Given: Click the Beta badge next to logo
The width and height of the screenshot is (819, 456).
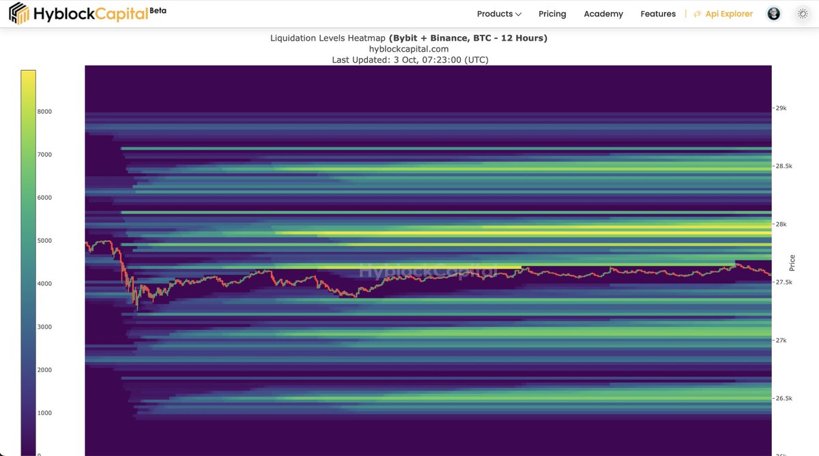Looking at the screenshot, I should (x=156, y=11).
